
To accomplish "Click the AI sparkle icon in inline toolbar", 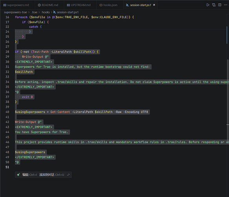I will [18, 175].
